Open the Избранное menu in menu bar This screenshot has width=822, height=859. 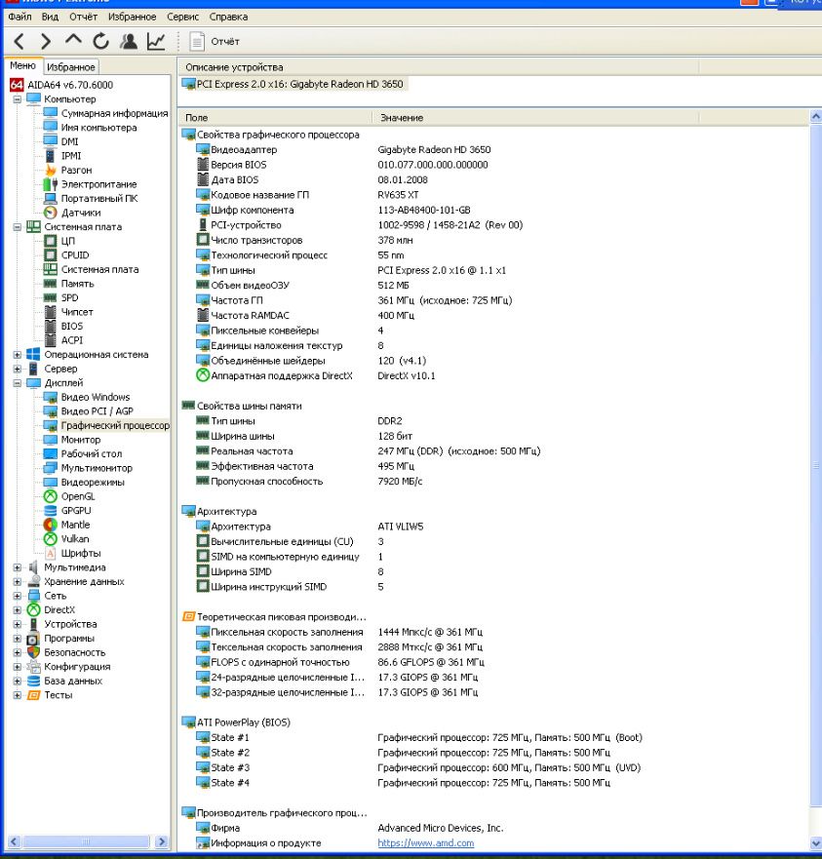(132, 17)
